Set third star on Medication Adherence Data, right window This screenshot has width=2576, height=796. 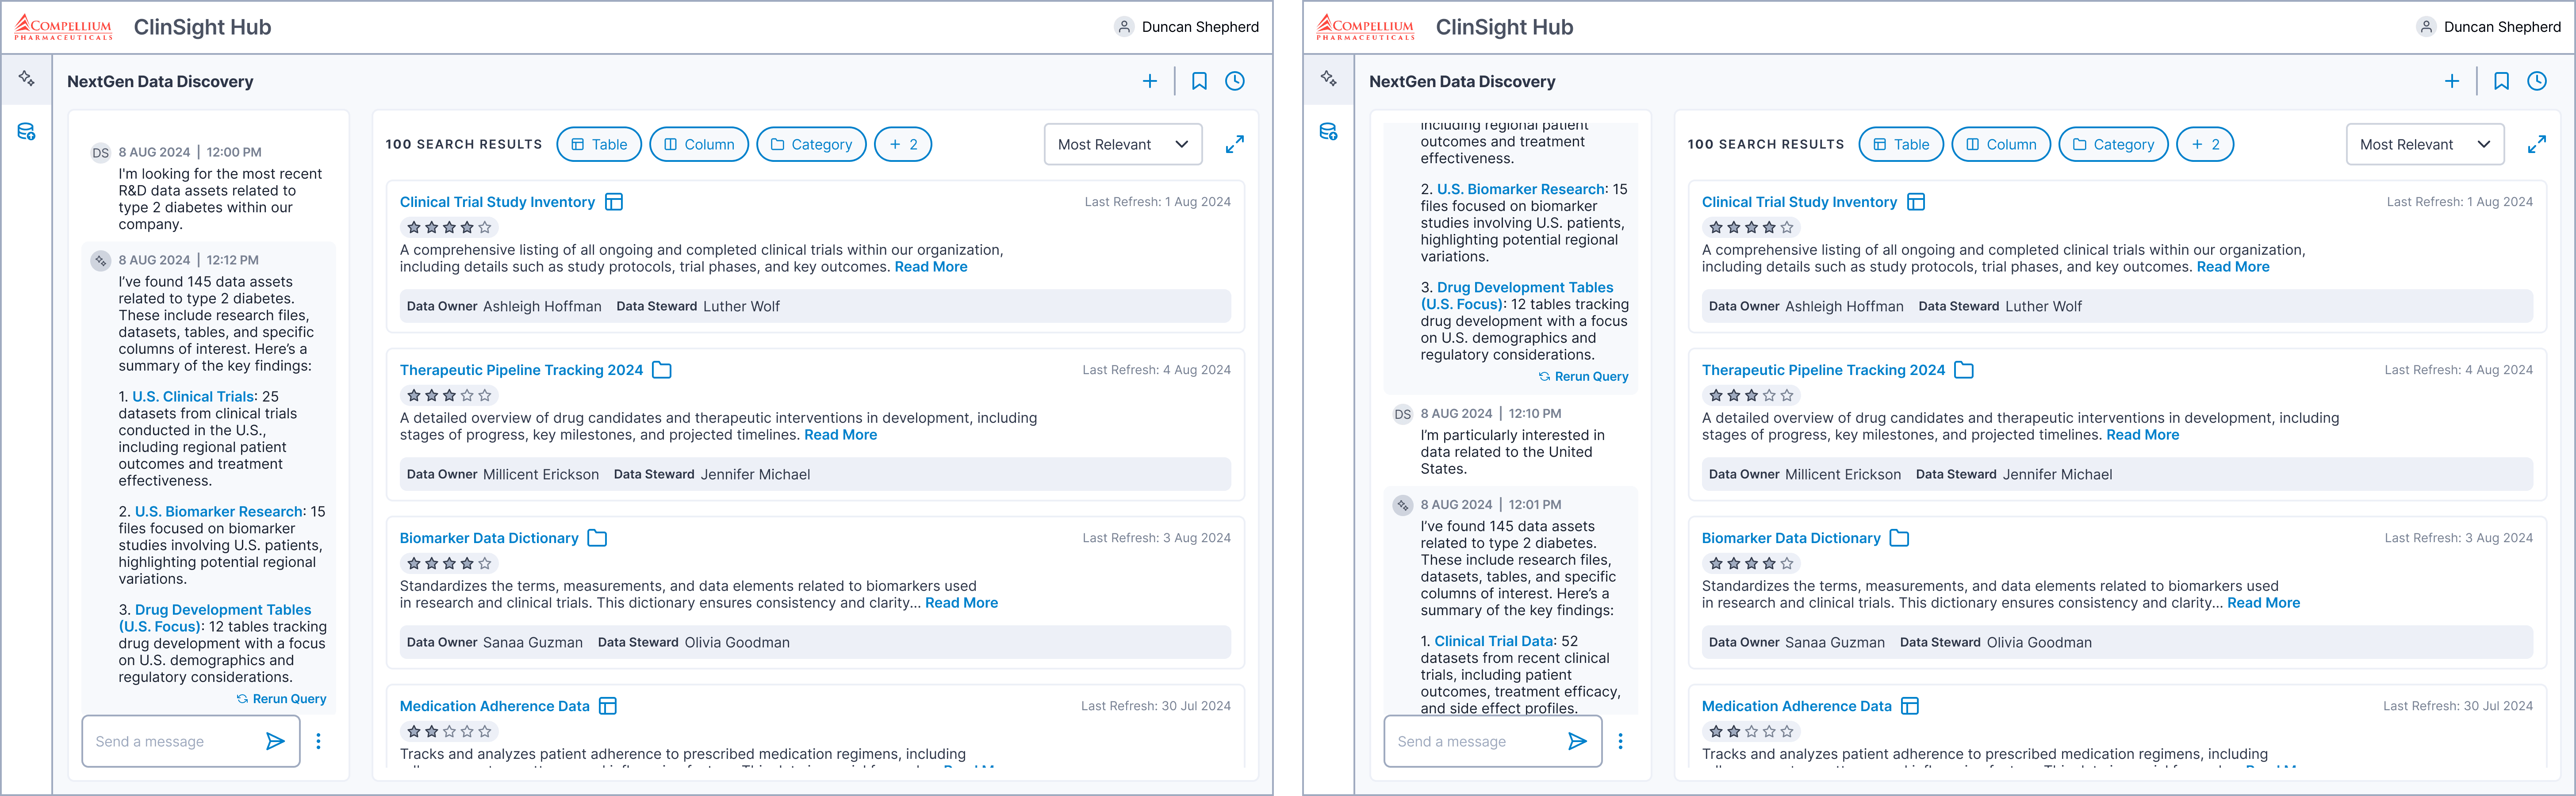pos(1751,732)
